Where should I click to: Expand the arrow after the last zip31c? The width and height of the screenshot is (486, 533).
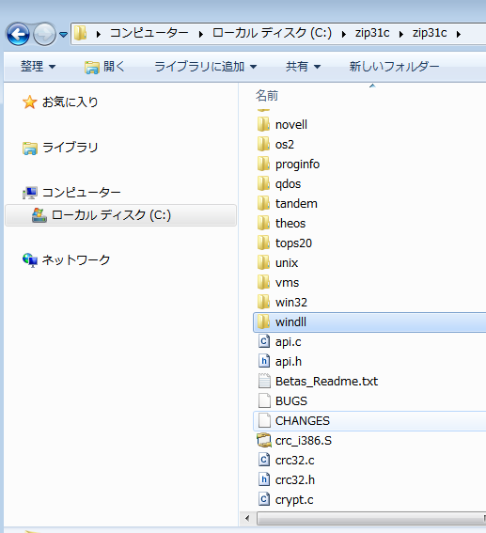pyautogui.click(x=459, y=34)
